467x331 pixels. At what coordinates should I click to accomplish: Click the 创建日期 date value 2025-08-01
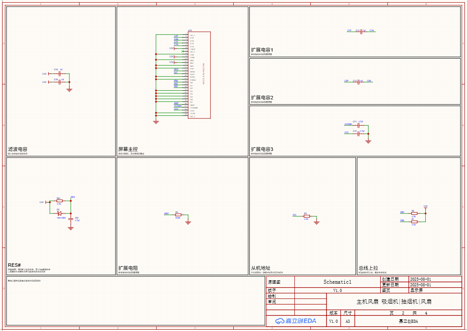pyautogui.click(x=421, y=279)
